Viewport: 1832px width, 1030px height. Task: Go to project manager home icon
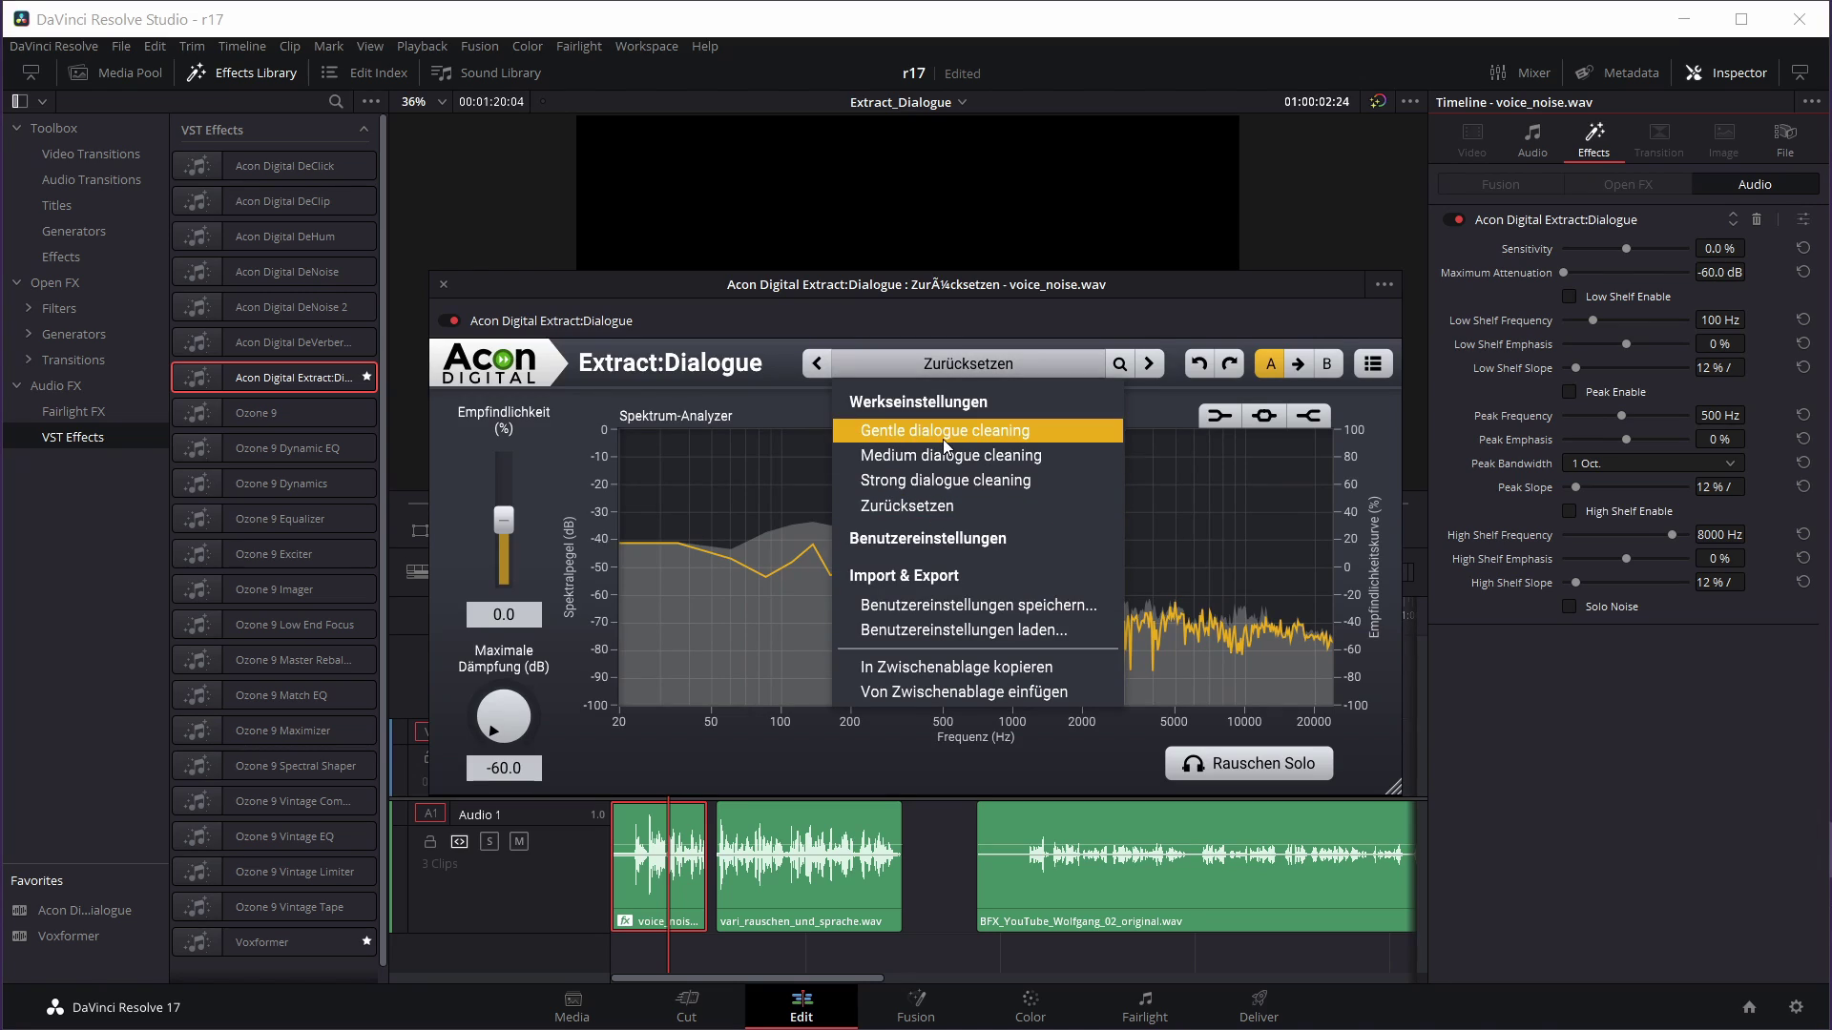1749,1007
